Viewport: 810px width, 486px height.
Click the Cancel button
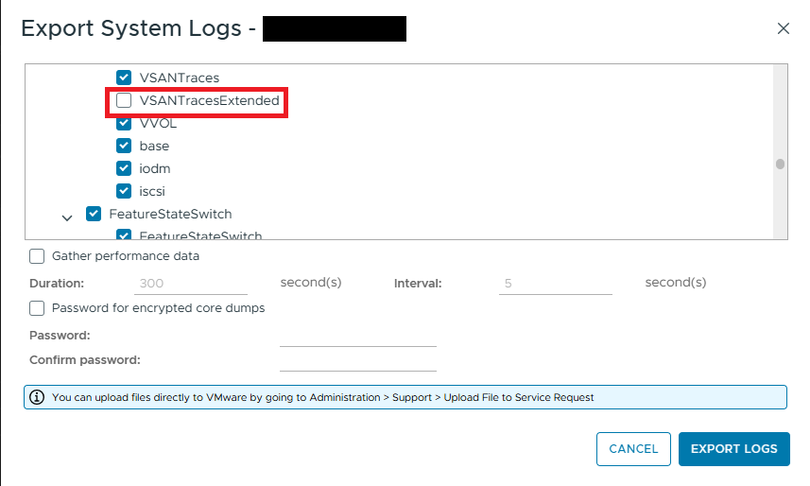point(633,449)
